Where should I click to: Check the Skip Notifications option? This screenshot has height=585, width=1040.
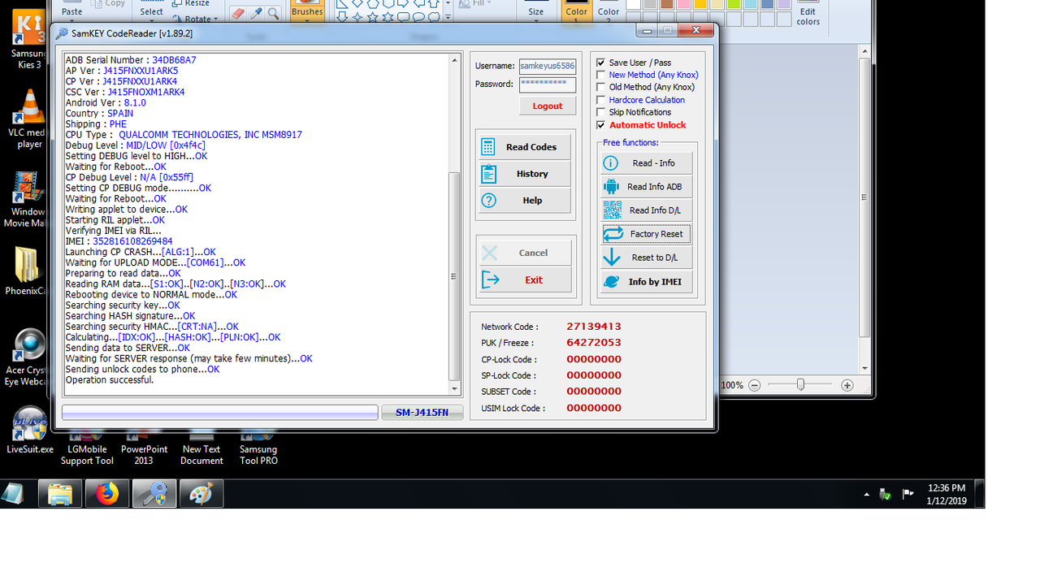(x=601, y=112)
